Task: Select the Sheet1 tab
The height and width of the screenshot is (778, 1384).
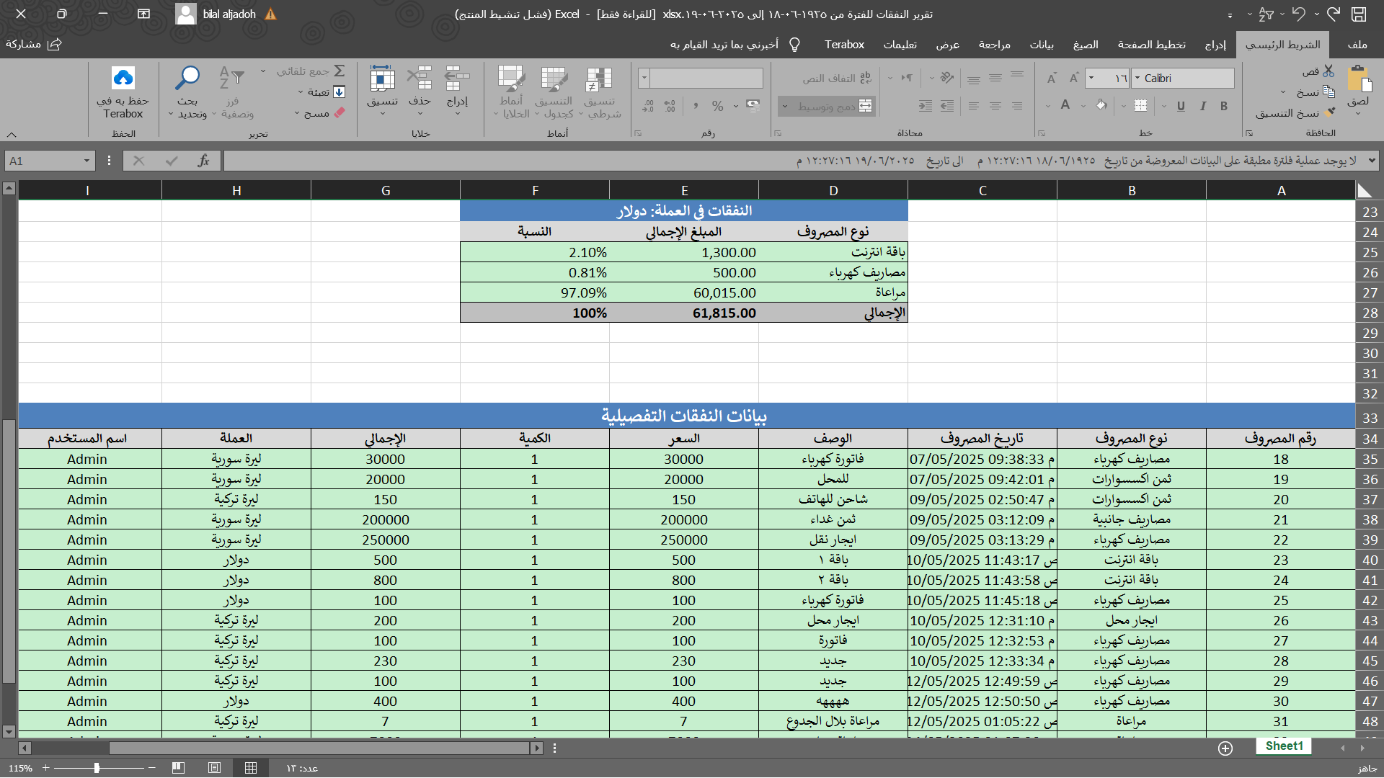Action: pyautogui.click(x=1285, y=746)
